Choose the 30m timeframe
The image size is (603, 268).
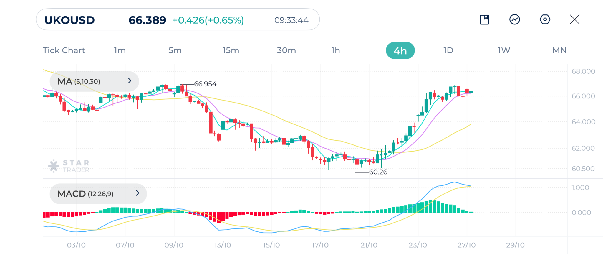(286, 50)
